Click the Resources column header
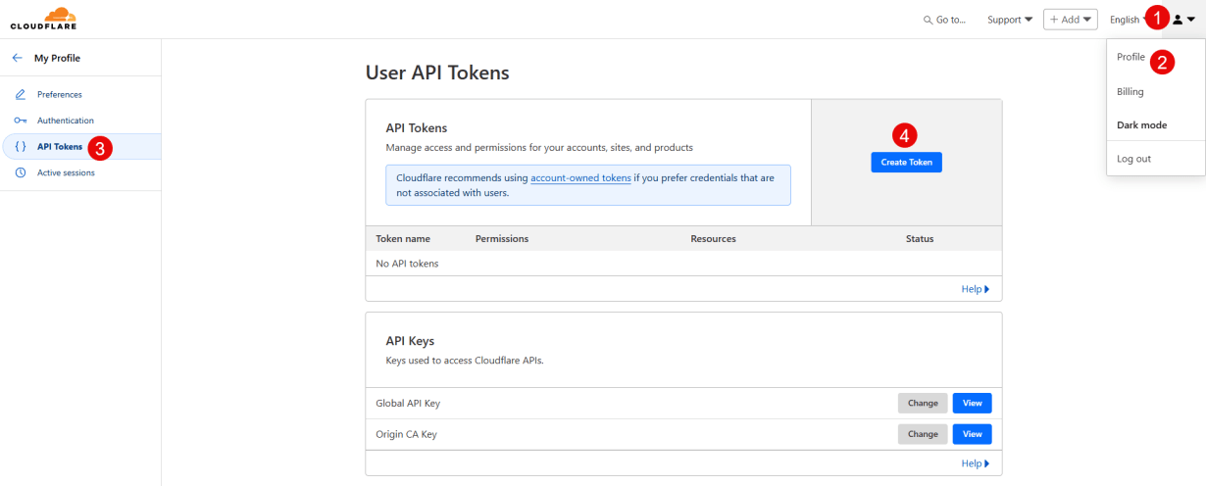The width and height of the screenshot is (1206, 486). pos(713,239)
